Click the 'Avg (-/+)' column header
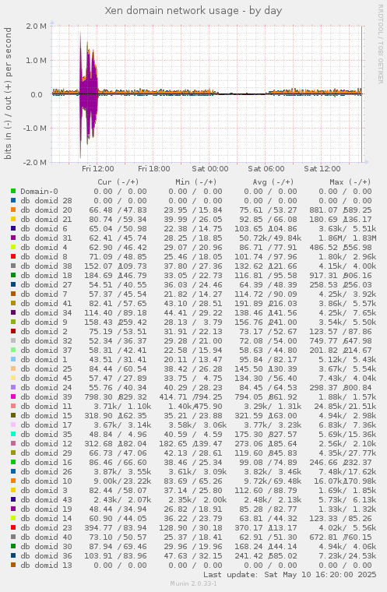Image resolution: width=387 pixels, height=592 pixels. click(273, 182)
